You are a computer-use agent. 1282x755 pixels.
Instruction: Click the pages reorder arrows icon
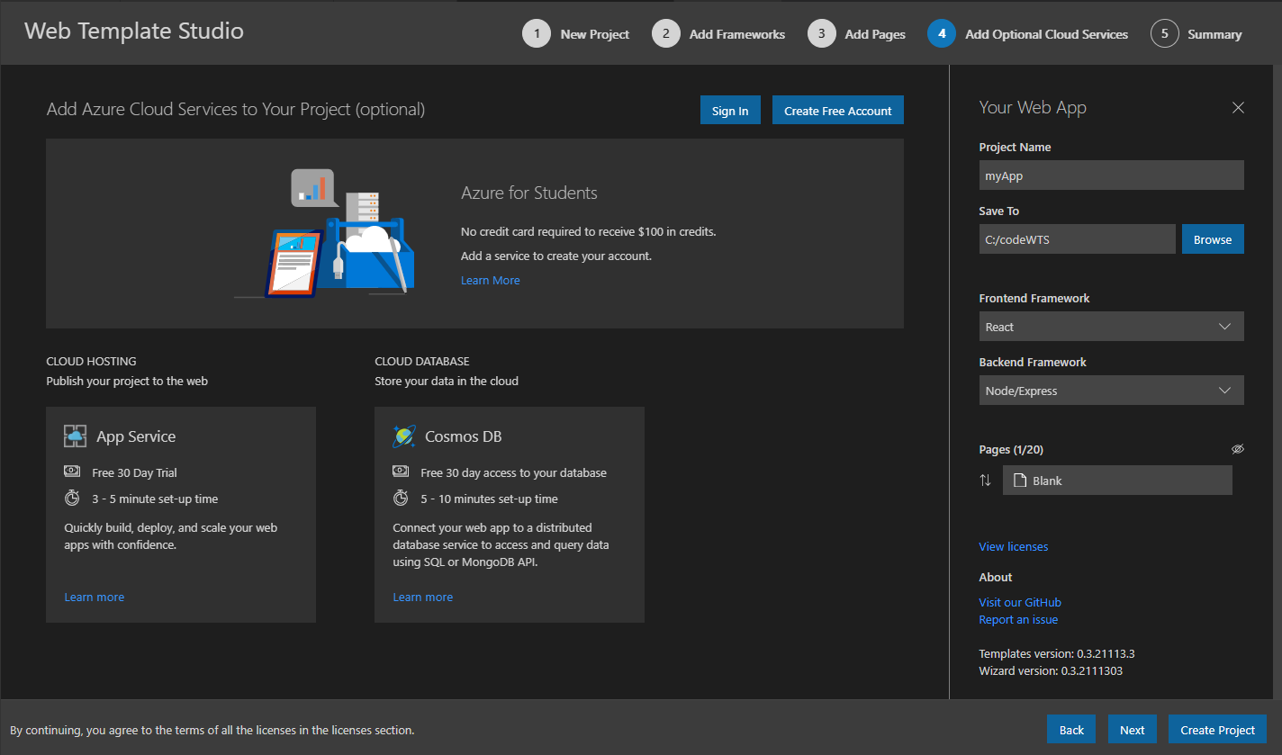click(x=985, y=481)
